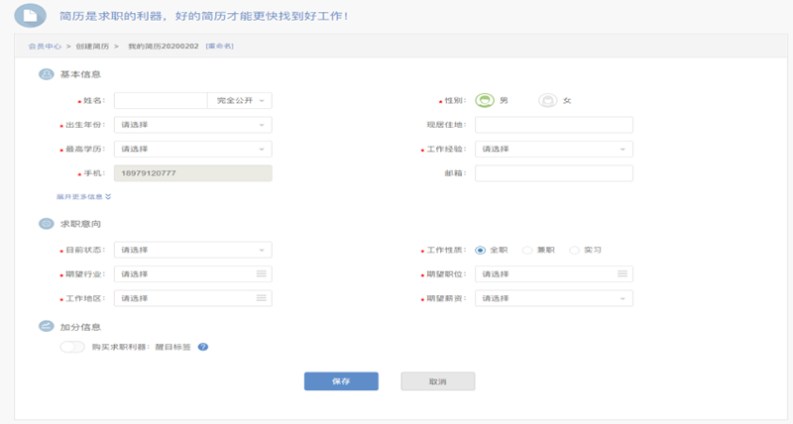
Task: Click the resume document icon in header
Action: (x=31, y=16)
